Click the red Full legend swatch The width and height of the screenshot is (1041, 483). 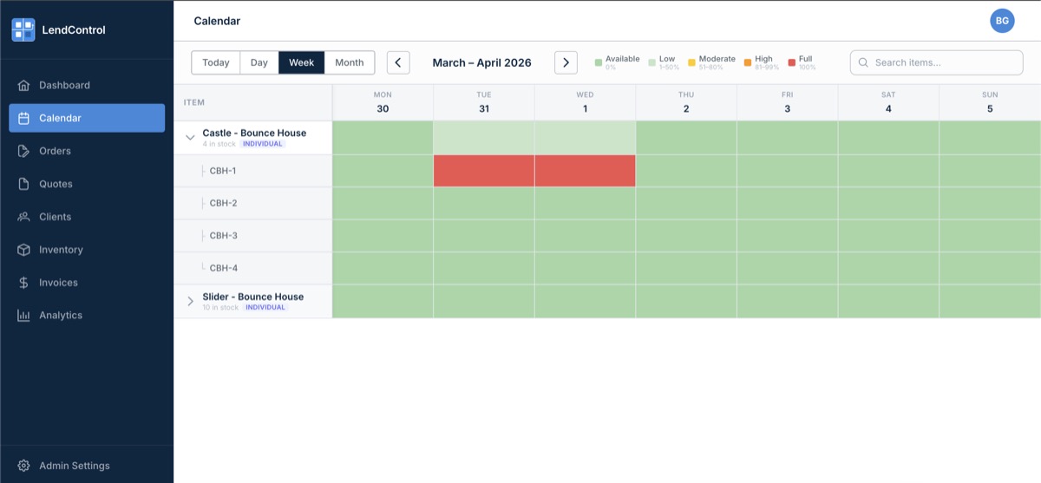(791, 62)
